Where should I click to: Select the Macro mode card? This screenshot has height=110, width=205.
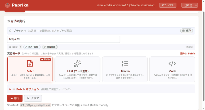[x=125, y=69]
